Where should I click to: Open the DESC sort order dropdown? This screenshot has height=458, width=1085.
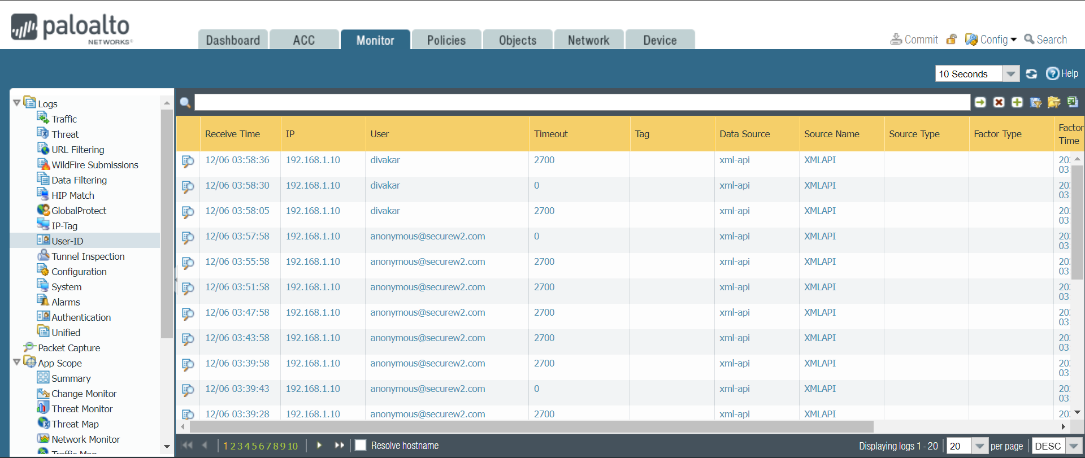pos(1074,446)
